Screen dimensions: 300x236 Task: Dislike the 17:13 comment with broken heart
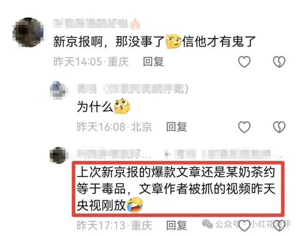coord(279,226)
